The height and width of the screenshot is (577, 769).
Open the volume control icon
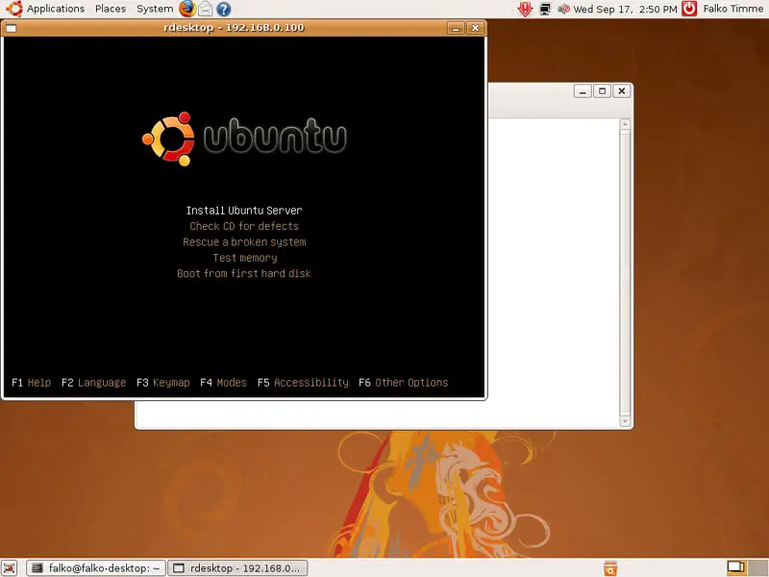pyautogui.click(x=563, y=9)
